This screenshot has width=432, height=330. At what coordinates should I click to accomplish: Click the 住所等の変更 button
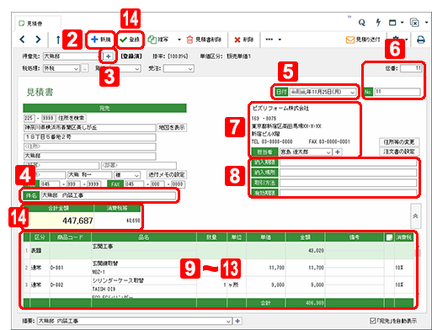coord(399,141)
